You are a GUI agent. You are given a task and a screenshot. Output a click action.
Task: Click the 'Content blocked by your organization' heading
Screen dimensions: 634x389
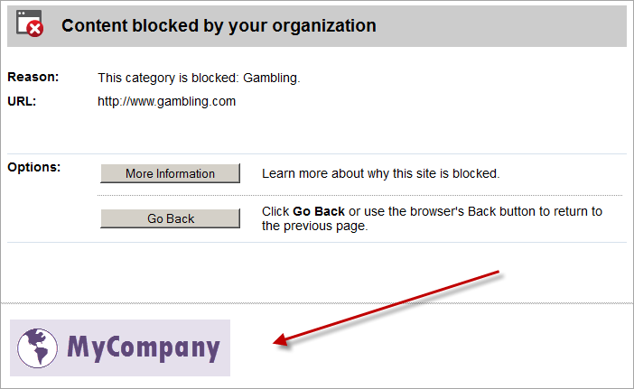(219, 26)
